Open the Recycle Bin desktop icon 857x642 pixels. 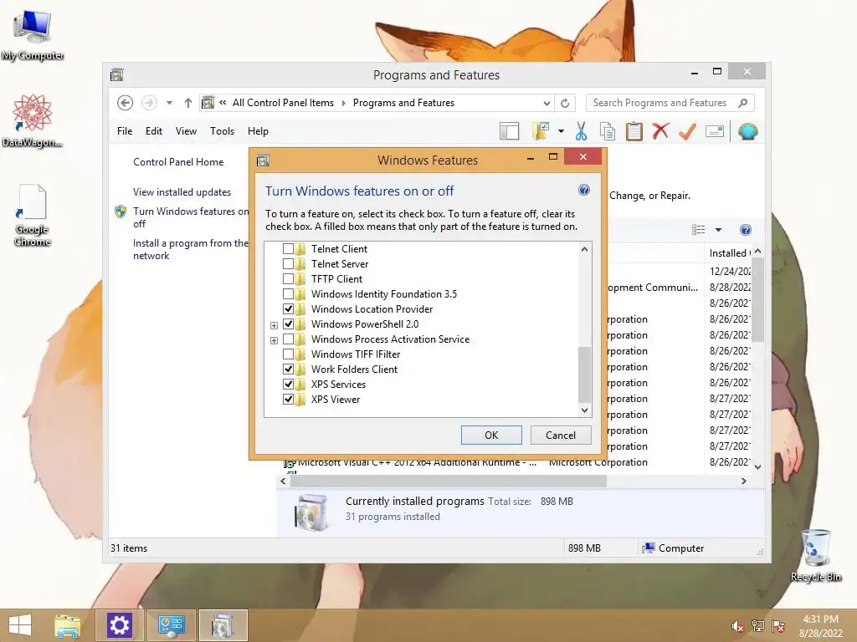pyautogui.click(x=816, y=555)
